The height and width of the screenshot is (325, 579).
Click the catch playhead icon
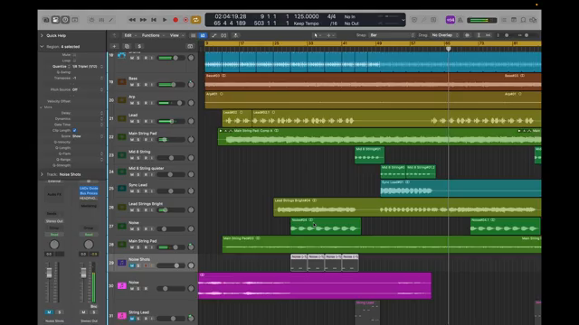[x=235, y=35]
